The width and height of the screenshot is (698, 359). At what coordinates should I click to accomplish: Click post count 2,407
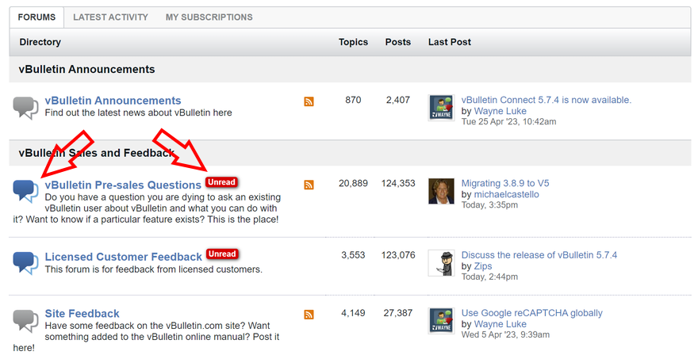[398, 100]
